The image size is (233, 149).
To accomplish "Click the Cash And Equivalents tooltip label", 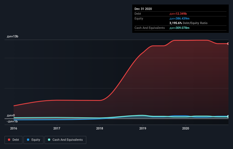I will (150, 28).
